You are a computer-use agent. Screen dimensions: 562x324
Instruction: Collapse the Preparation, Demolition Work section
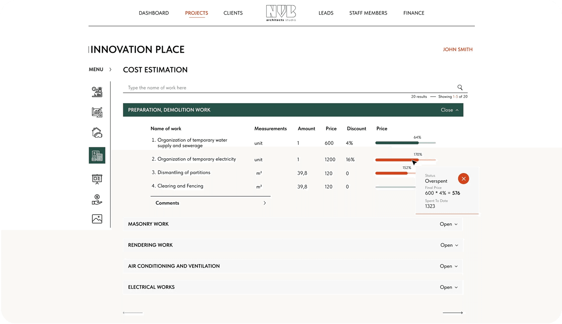pos(449,110)
